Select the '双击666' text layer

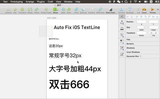(x=69, y=84)
